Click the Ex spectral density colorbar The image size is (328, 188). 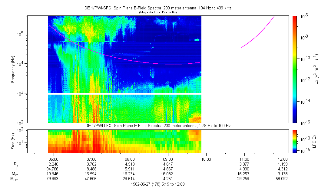click(x=295, y=69)
